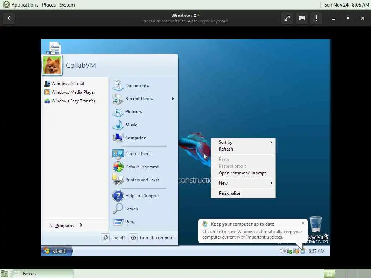Click the Boxes fullscreen toggle icon
This screenshot has height=278, width=371.
(287, 18)
